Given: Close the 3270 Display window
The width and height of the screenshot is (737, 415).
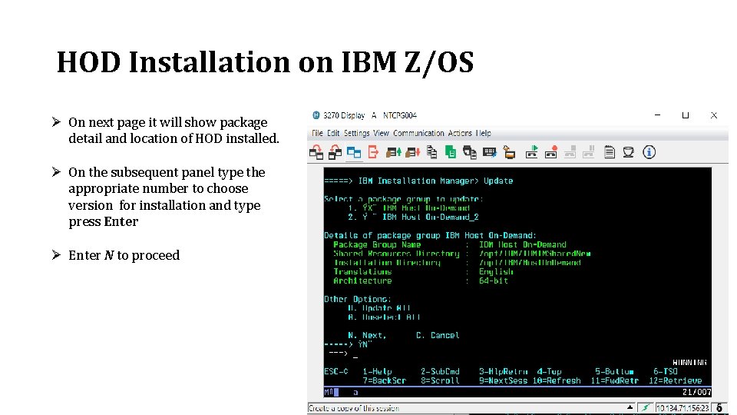Looking at the screenshot, I should pyautogui.click(x=713, y=115).
